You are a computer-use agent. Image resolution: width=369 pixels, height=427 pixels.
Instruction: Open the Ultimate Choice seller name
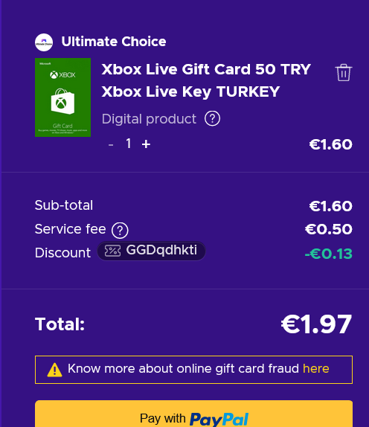click(114, 42)
